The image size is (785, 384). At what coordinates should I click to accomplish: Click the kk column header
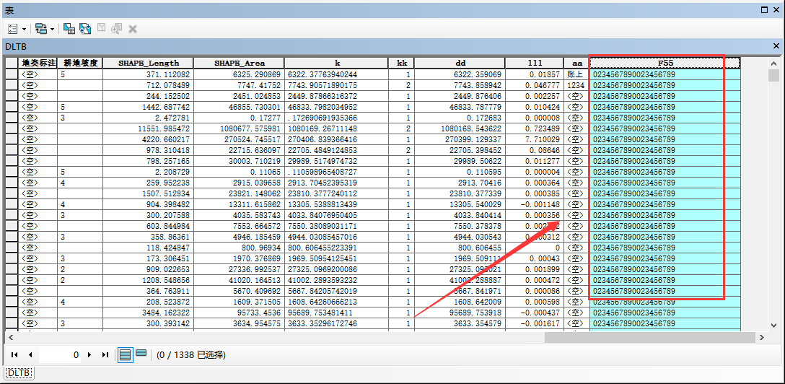click(x=401, y=63)
